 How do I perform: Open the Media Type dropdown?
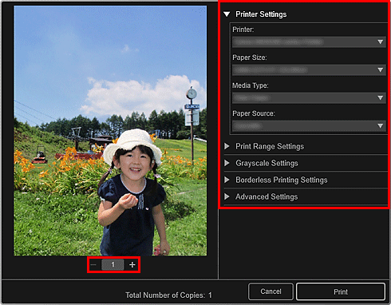coord(309,98)
